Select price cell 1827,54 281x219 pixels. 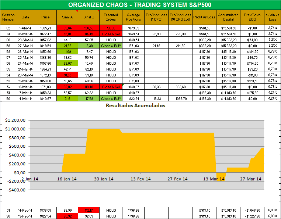[45, 216]
